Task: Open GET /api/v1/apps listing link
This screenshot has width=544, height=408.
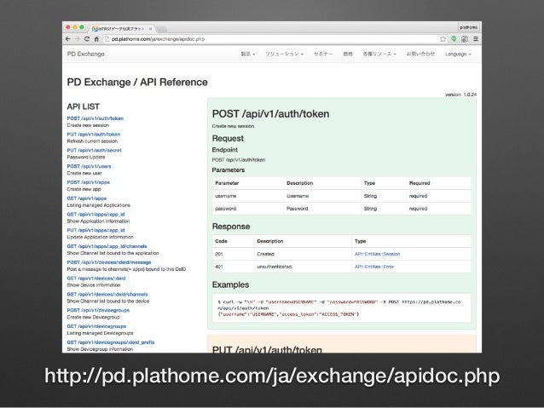Action: pyautogui.click(x=87, y=198)
